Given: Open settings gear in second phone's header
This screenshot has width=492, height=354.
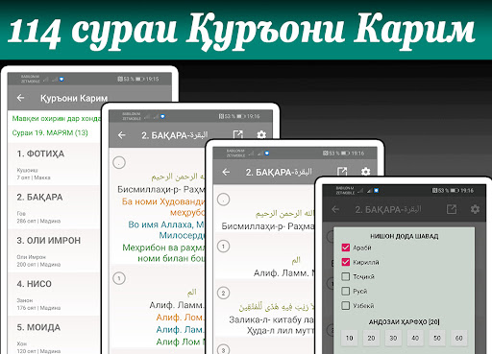Looking at the screenshot, I should pos(261,135).
